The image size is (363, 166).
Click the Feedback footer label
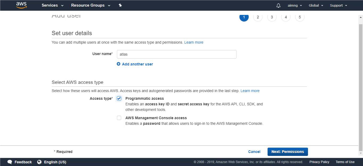pyautogui.click(x=23, y=162)
